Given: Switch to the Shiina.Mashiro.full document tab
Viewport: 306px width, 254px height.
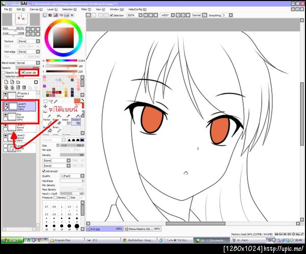Looking at the screenshot, I should pos(143,229).
